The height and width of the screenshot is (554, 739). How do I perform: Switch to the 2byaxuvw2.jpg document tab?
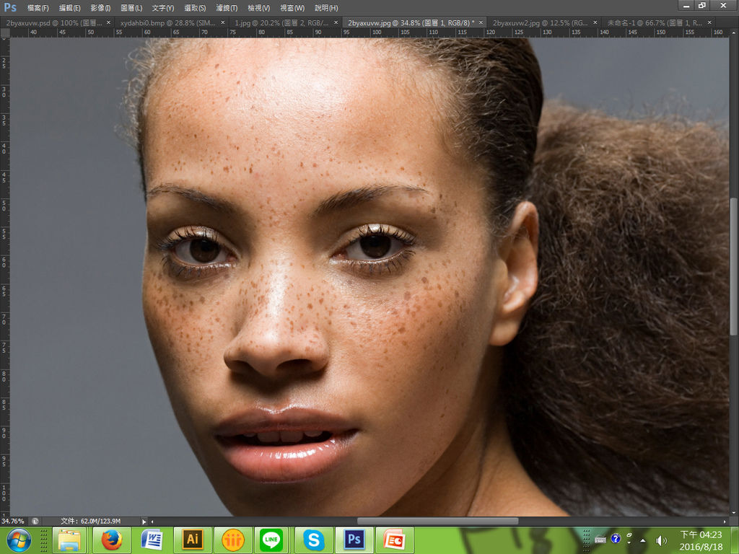point(534,22)
